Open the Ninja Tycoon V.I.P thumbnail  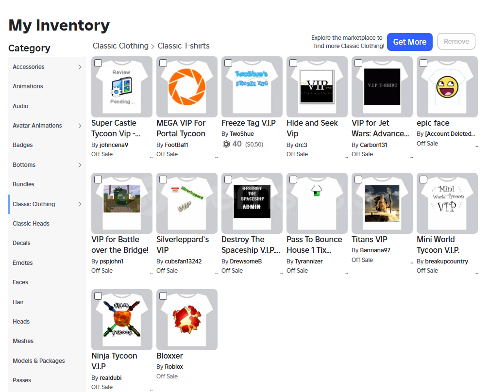pyautogui.click(x=121, y=320)
